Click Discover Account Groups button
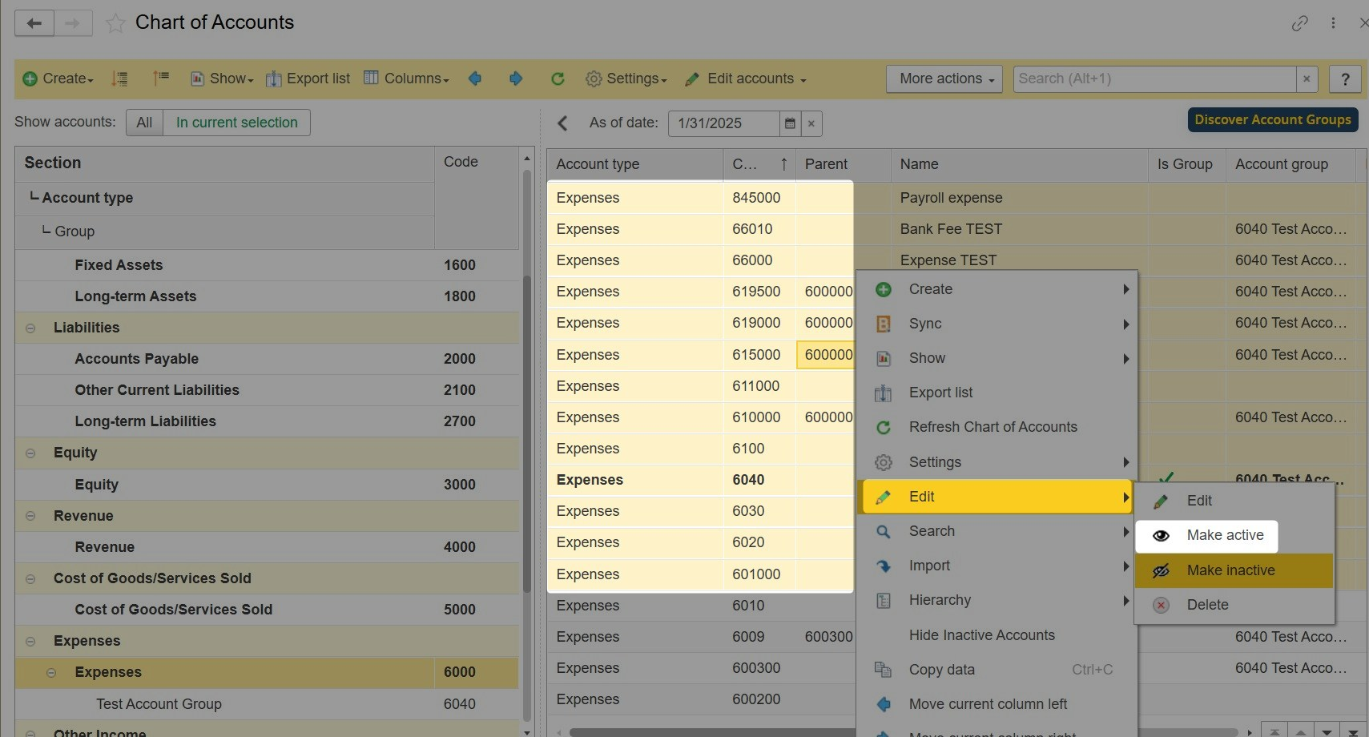Image resolution: width=1369 pixels, height=737 pixels. tap(1273, 120)
